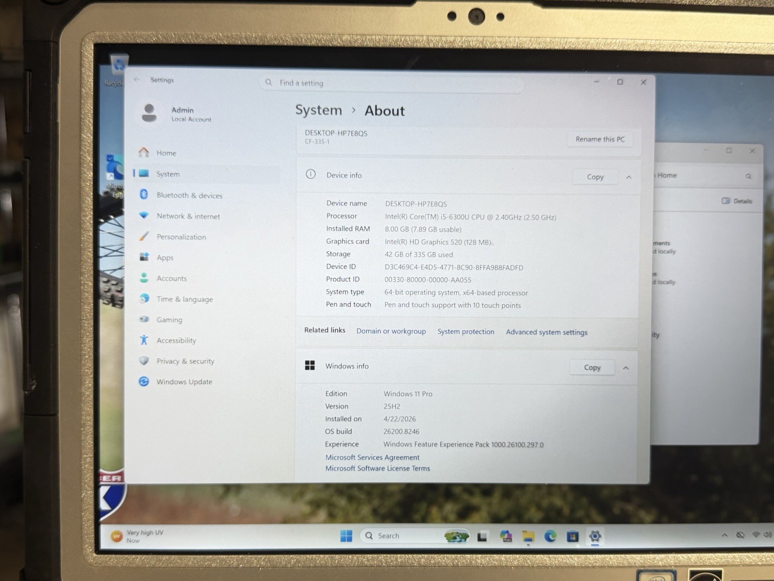The height and width of the screenshot is (581, 774).
Task: Open Accounts settings
Action: click(x=171, y=278)
